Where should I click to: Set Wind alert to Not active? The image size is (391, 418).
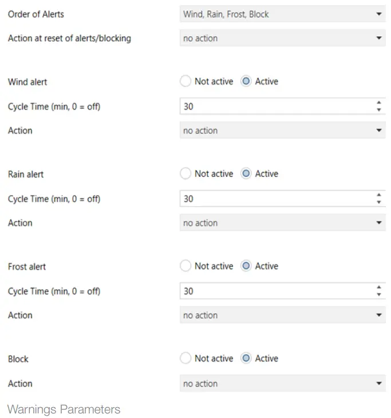click(185, 81)
